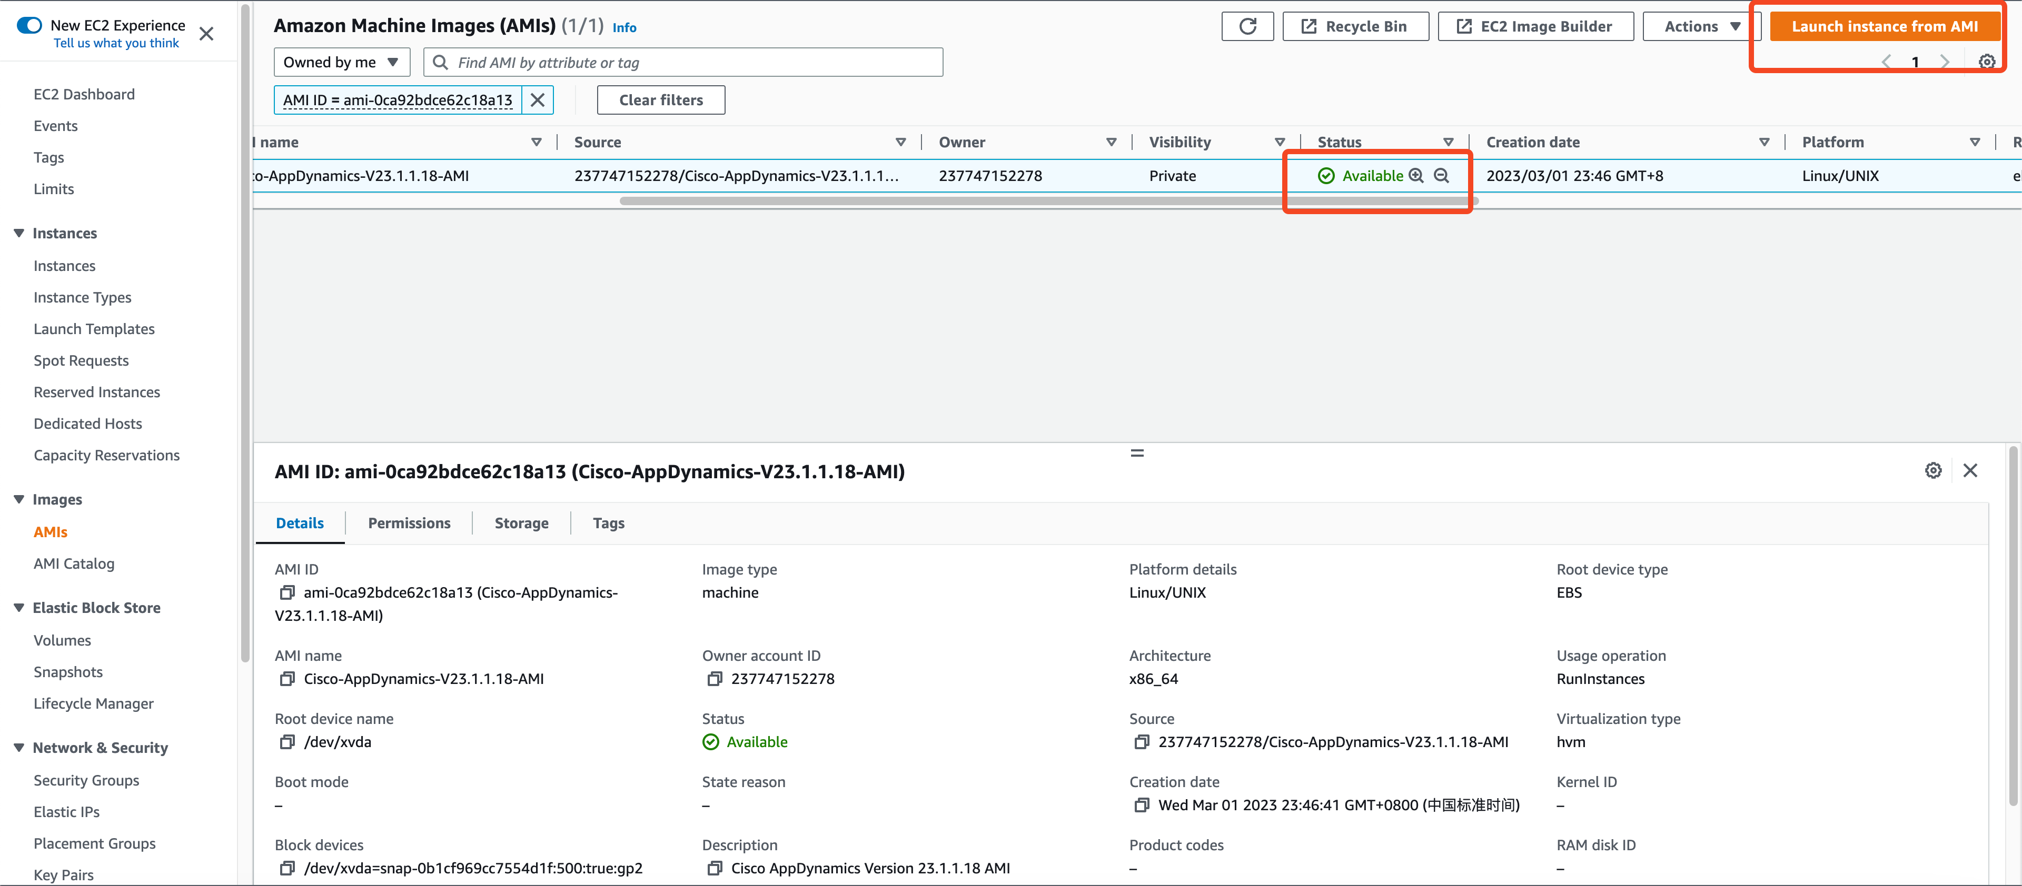2022x886 pixels.
Task: Switch to the Storage tab
Action: [521, 523]
